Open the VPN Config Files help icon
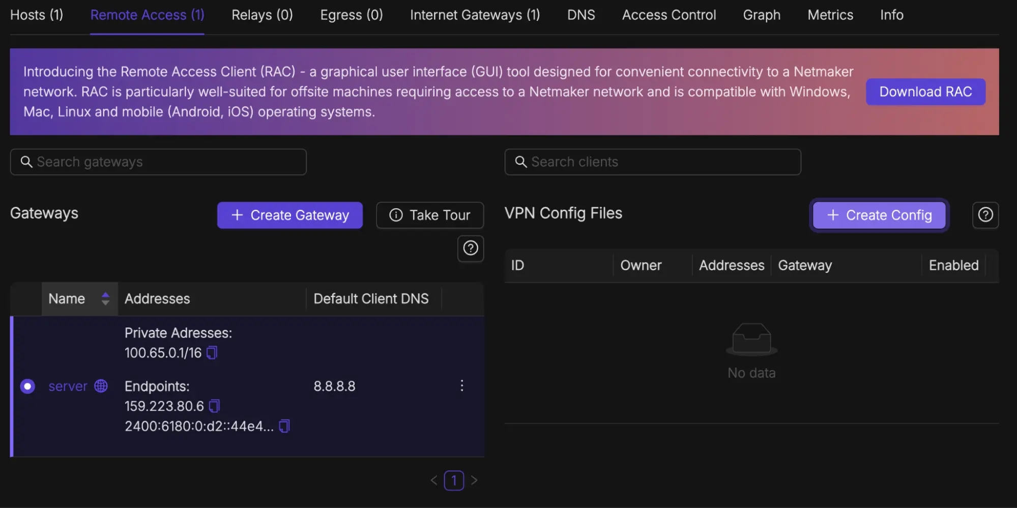The width and height of the screenshot is (1017, 508). (985, 215)
